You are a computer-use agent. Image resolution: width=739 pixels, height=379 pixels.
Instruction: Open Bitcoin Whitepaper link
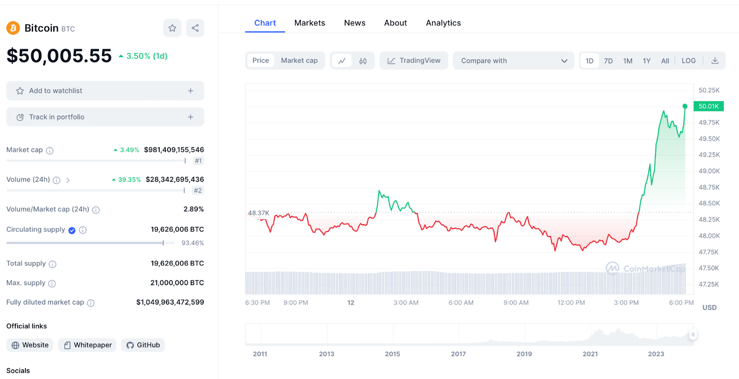coord(87,345)
